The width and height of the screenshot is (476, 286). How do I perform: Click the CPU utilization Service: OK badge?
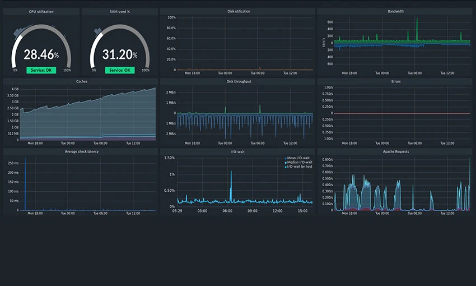pyautogui.click(x=41, y=70)
